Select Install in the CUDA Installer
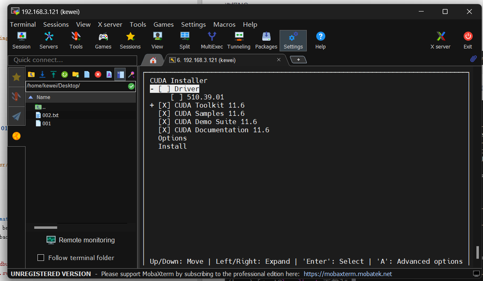 (x=173, y=147)
